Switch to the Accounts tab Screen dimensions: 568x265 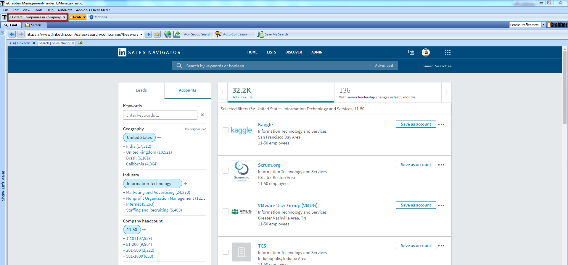coord(187,90)
